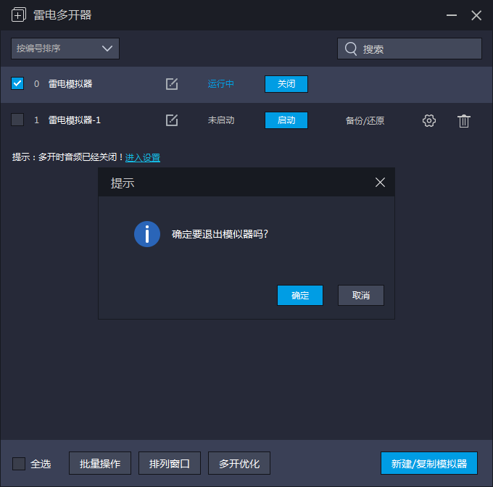Check the 雷电模拟器-1 row checkbox
Image resolution: width=493 pixels, height=487 pixels.
point(17,120)
